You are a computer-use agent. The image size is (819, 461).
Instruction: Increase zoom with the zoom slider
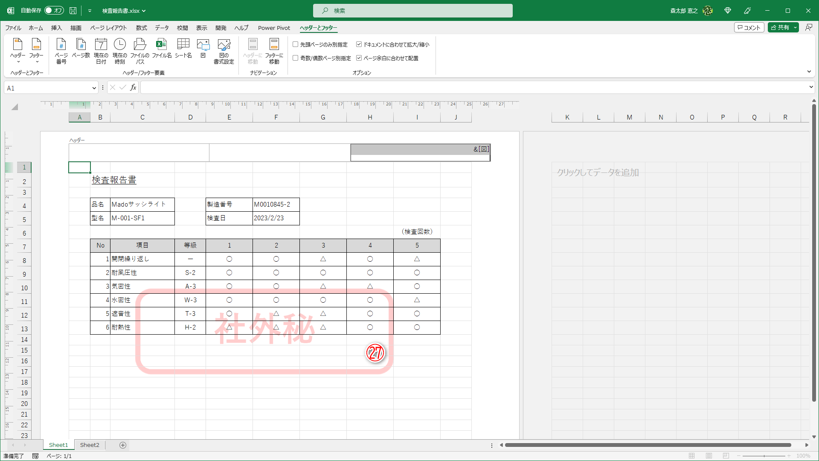[x=790, y=456]
